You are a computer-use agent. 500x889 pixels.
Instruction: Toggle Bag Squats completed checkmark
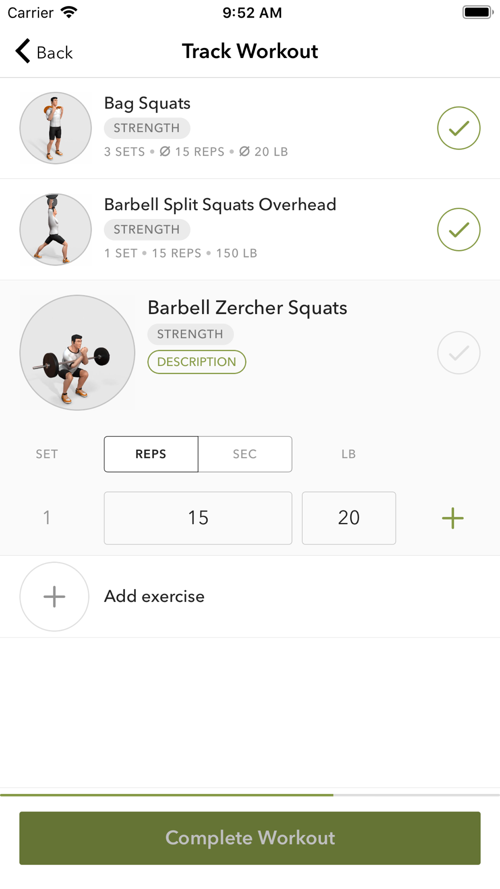coord(458,128)
